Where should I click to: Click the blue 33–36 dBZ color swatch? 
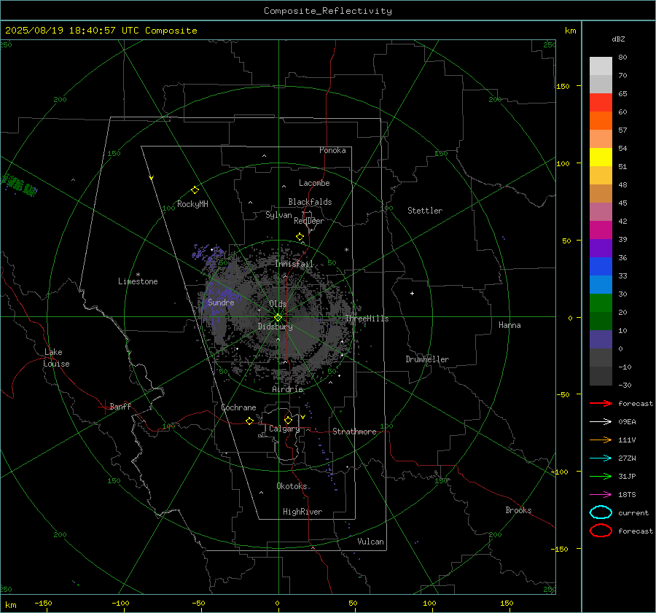[x=601, y=267]
